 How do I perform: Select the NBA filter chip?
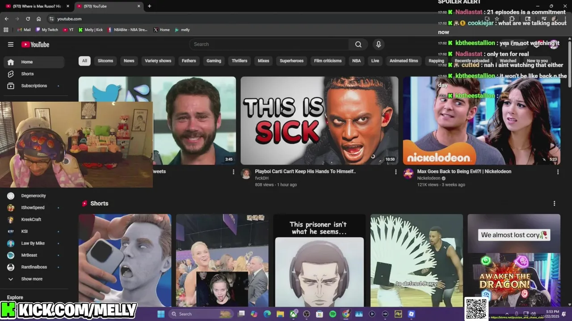[x=356, y=61]
